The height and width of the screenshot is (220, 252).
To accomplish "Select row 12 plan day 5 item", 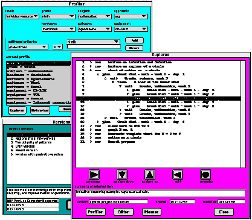I will [158, 106].
